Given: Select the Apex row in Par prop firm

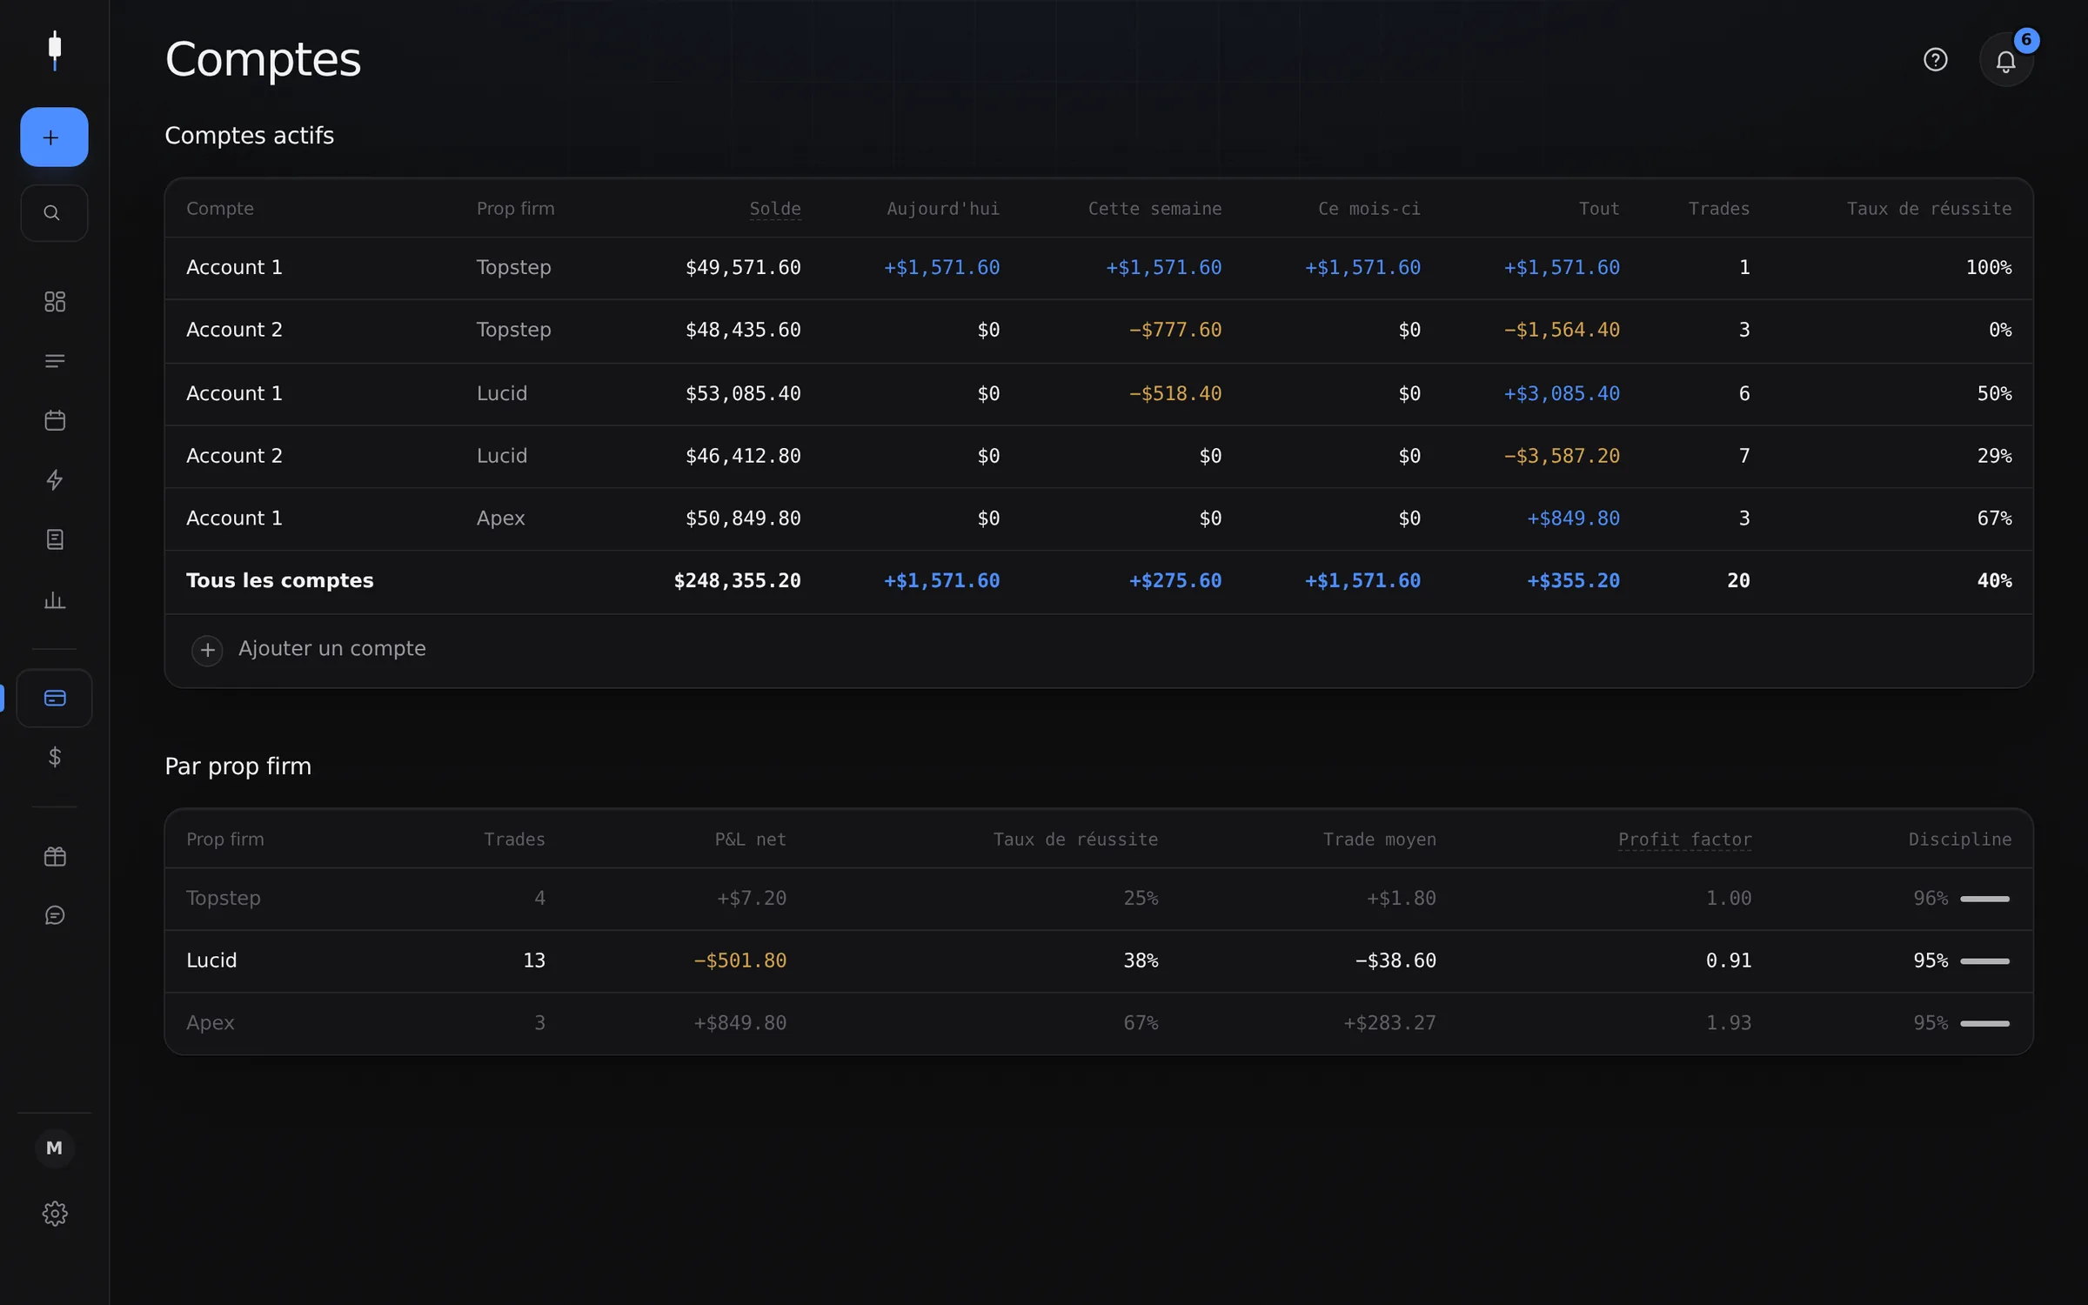Looking at the screenshot, I should coord(1099,1023).
